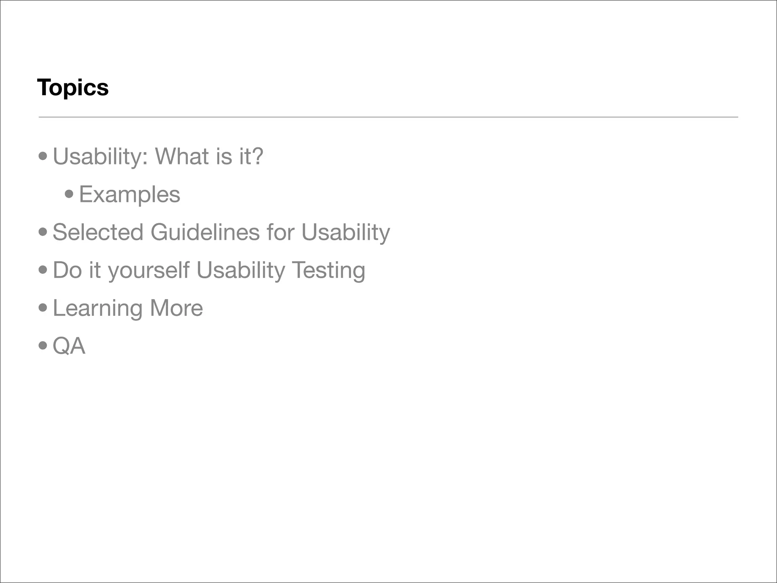The width and height of the screenshot is (777, 583).
Task: Click the bullet dot before "Usability: What is it?"
Action: [43, 156]
